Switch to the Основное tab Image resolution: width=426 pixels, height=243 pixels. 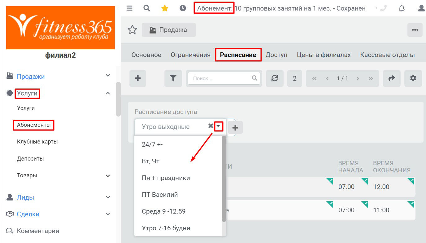146,55
